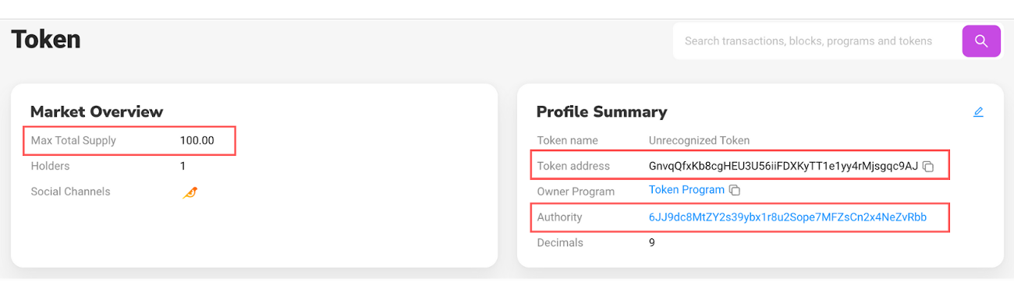
Task: Click the Token address label
Action: coord(573,166)
